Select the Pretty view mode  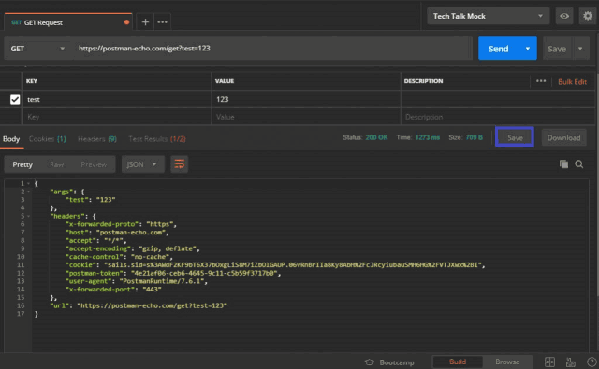pyautogui.click(x=22, y=164)
